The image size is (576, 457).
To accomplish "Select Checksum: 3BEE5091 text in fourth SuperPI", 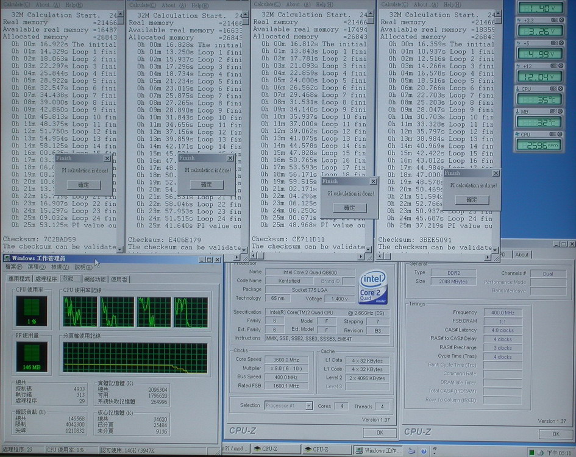I will click(414, 239).
